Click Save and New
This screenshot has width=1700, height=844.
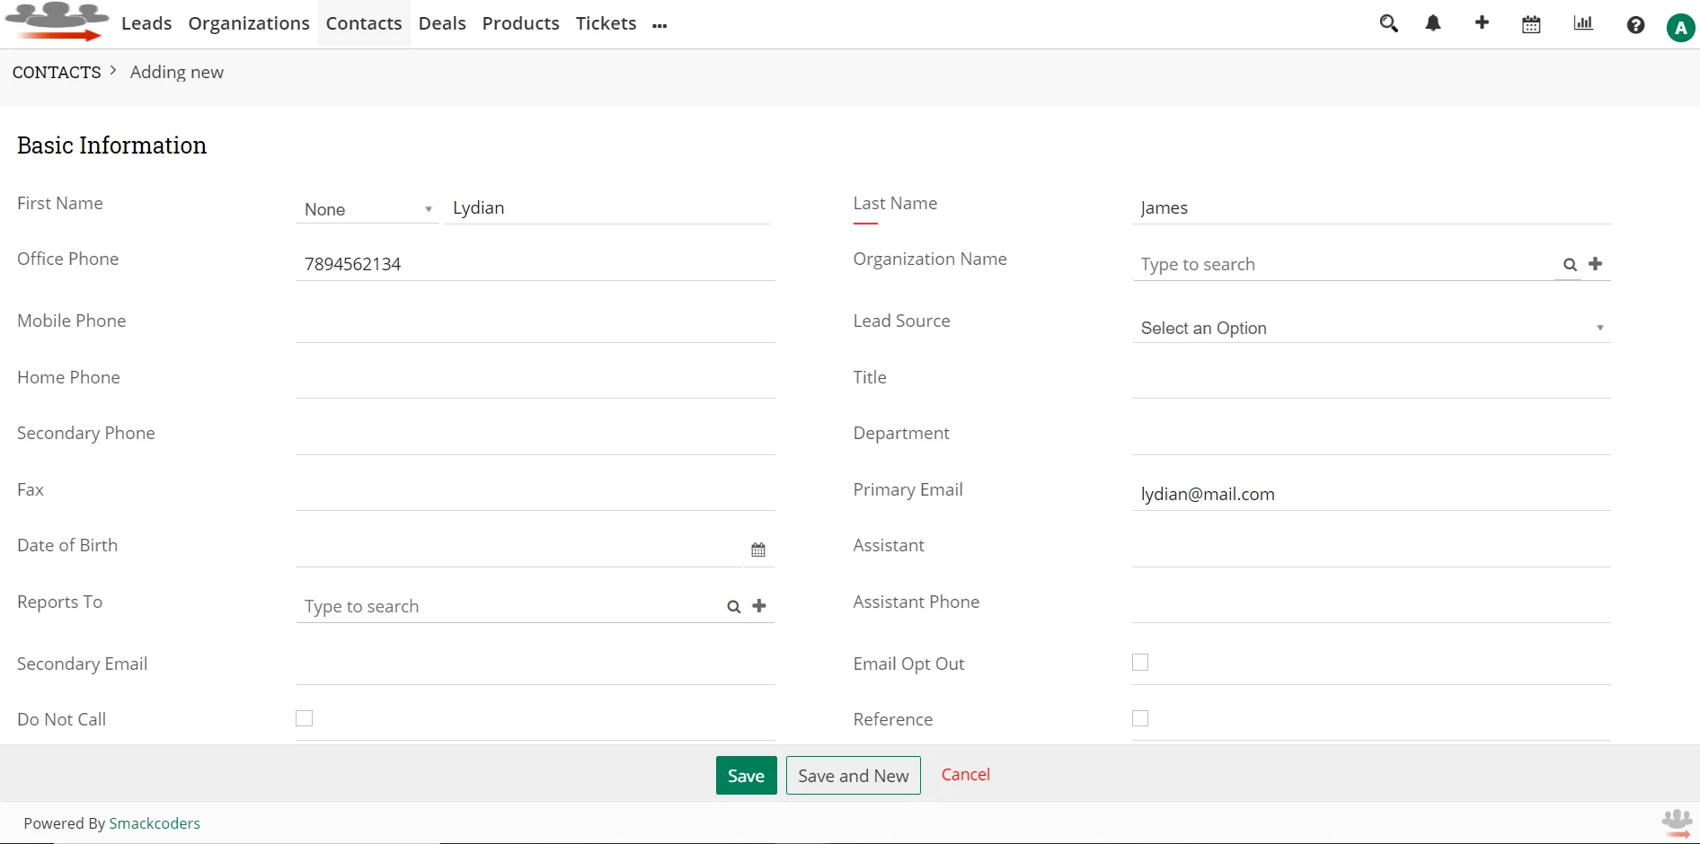(x=852, y=775)
